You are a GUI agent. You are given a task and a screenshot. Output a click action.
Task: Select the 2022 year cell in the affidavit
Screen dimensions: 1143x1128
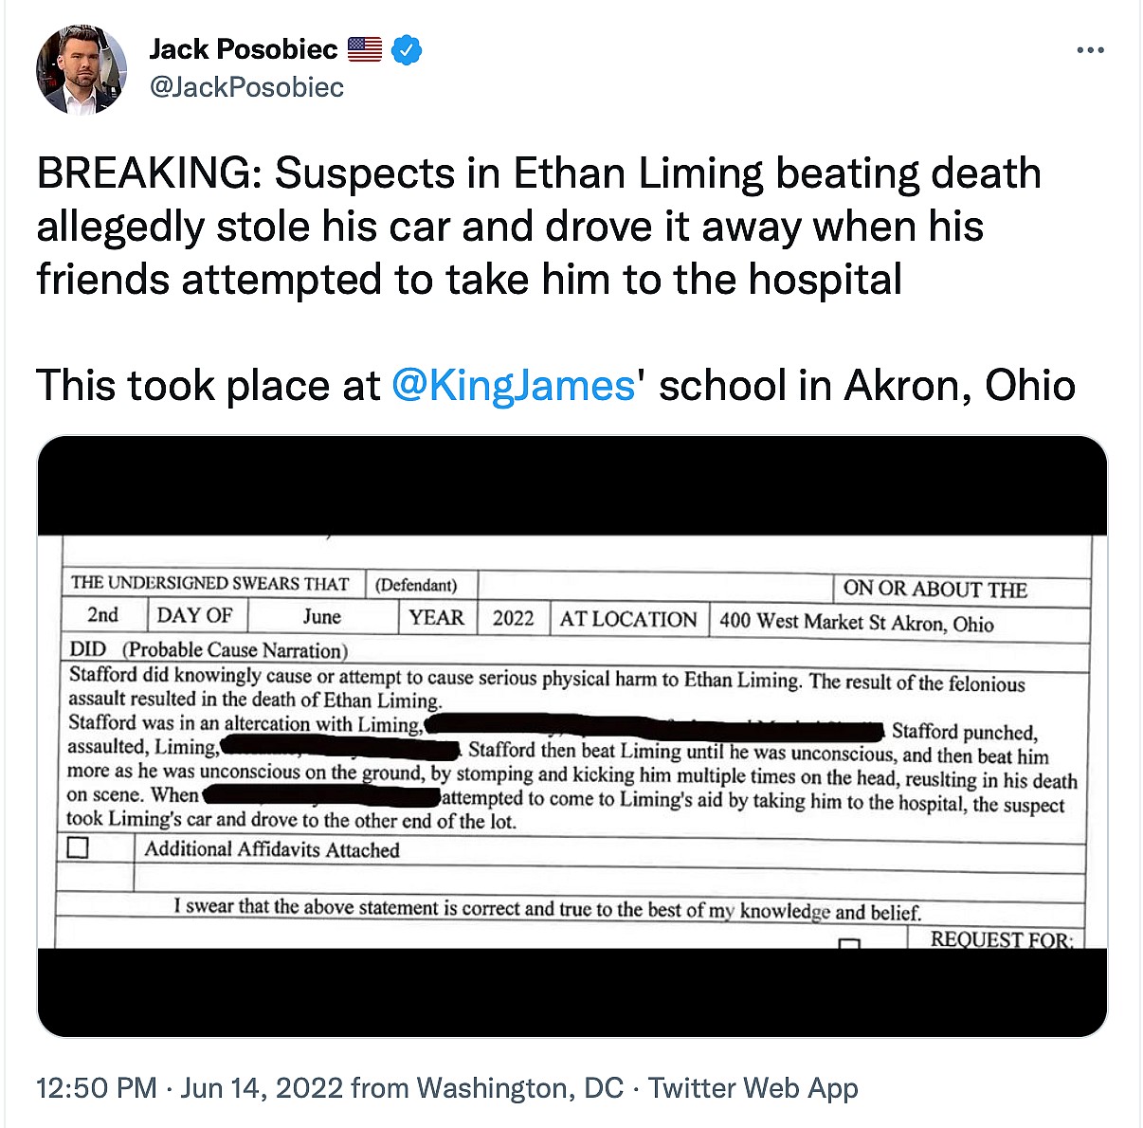coord(513,618)
